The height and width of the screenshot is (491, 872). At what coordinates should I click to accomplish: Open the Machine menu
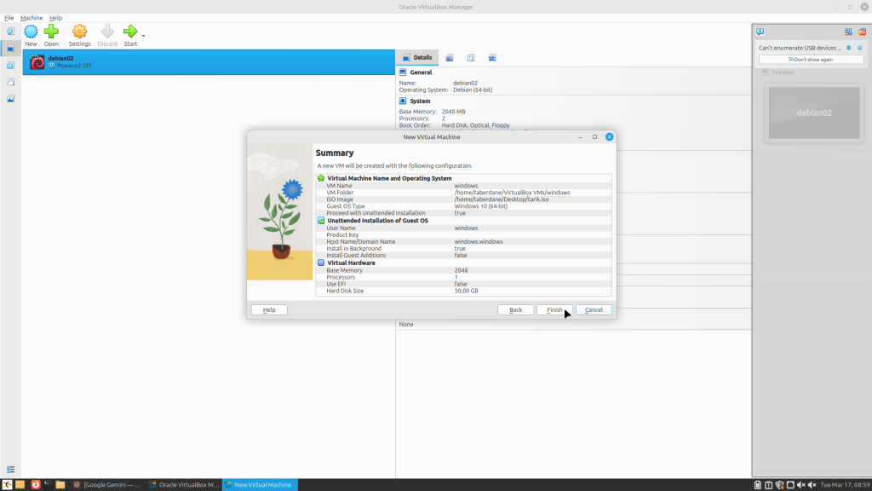(32, 18)
